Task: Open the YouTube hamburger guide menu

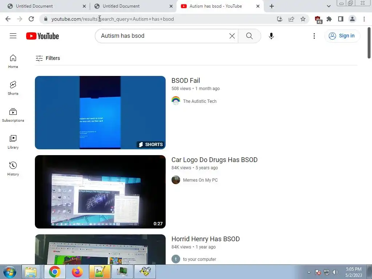Action: tap(13, 36)
